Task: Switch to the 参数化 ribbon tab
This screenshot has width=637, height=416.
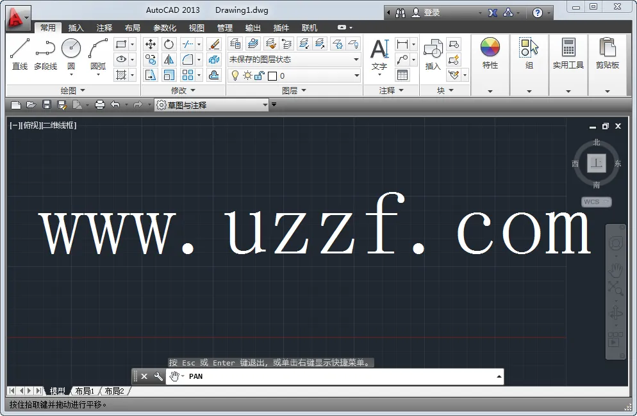Action: [x=164, y=28]
